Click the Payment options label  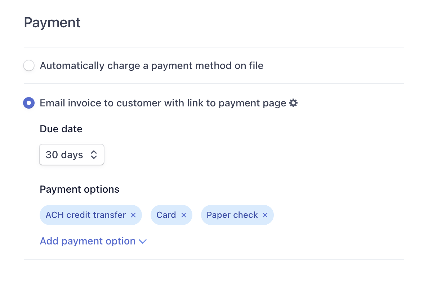(79, 189)
